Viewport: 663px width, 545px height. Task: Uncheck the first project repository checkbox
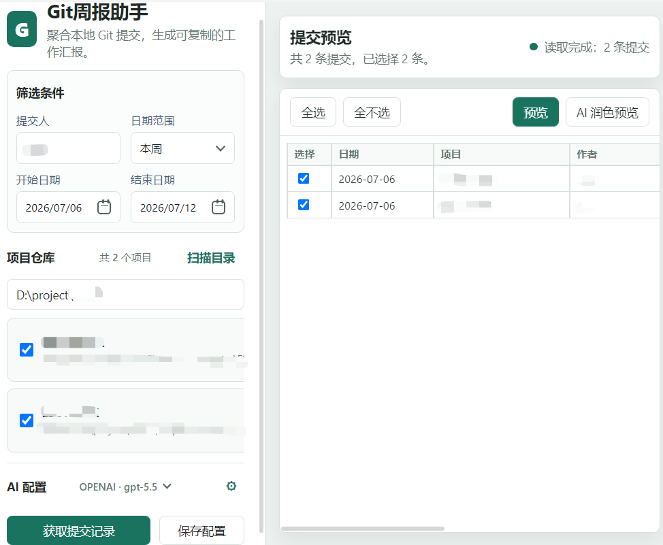click(27, 350)
